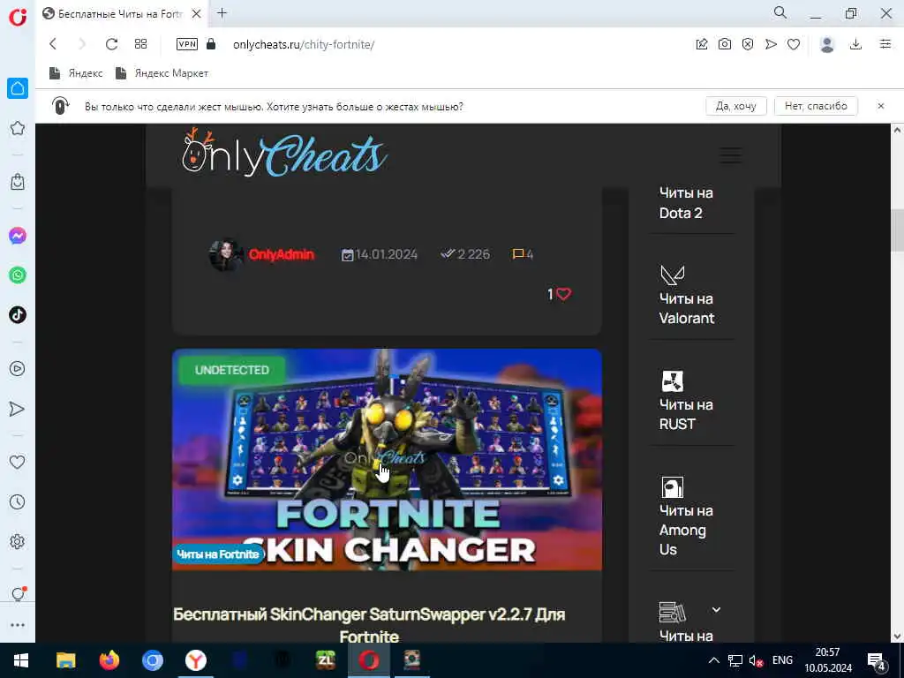Click the Читы на Fortnite category tag

pos(218,554)
